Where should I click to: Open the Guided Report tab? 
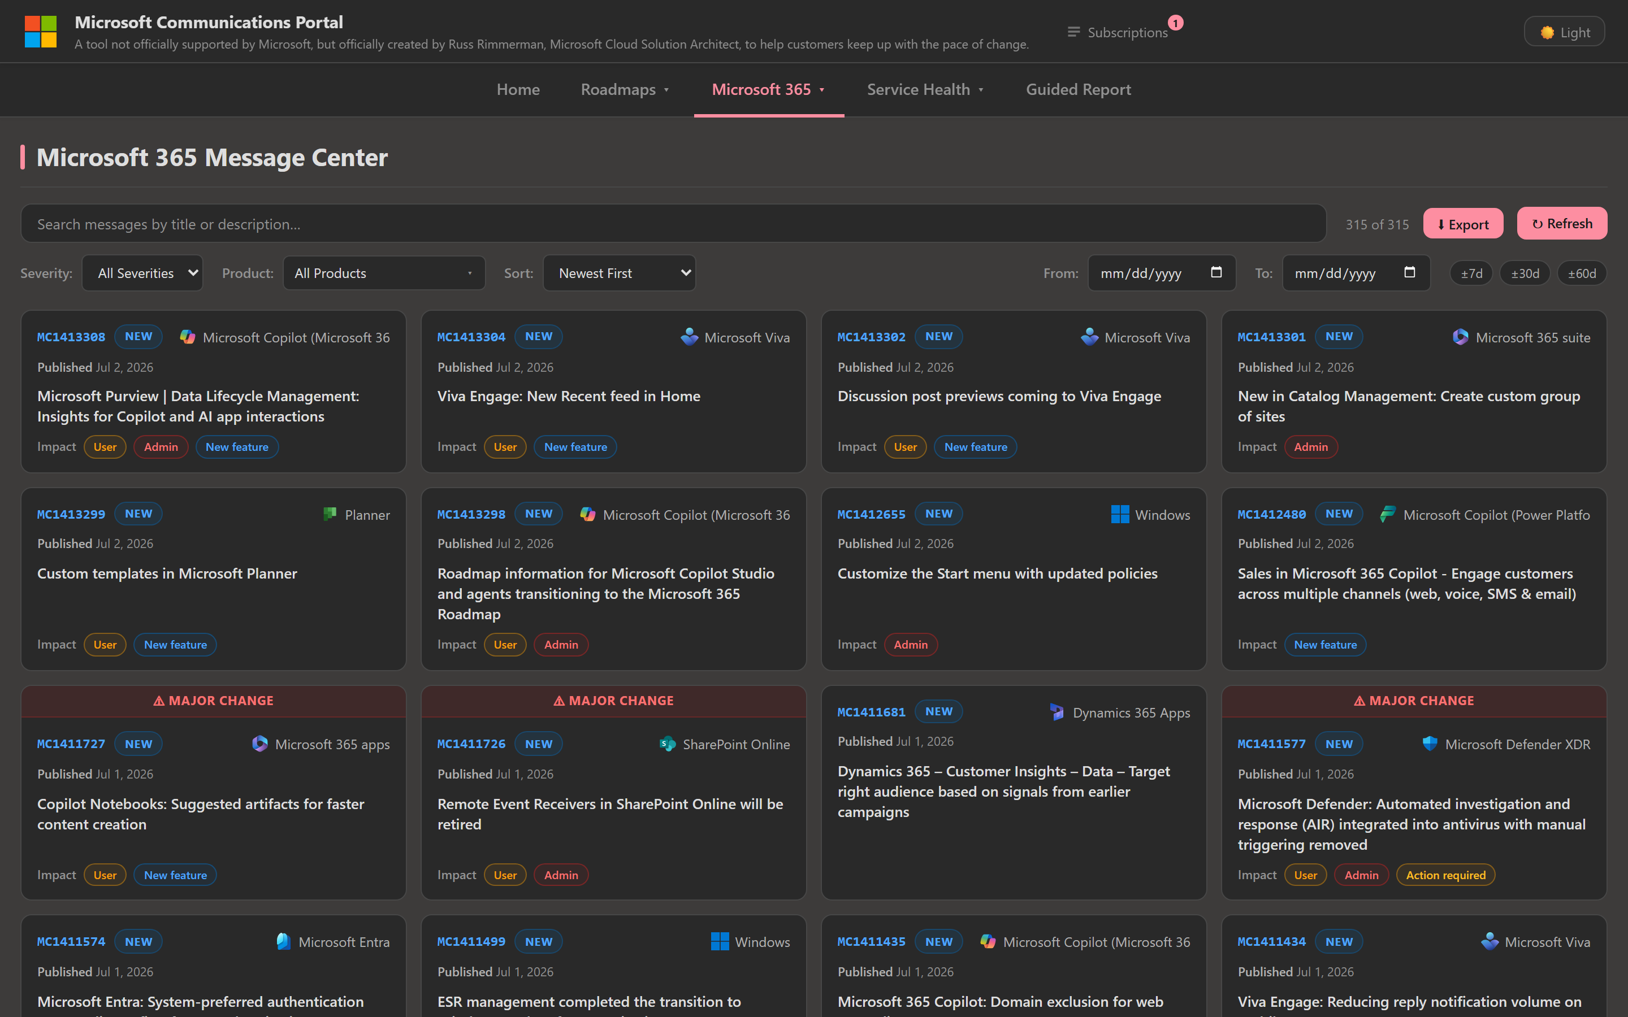click(x=1079, y=89)
